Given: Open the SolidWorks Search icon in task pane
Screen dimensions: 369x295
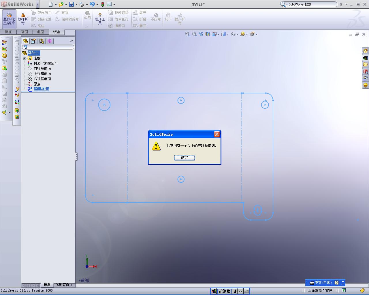Looking at the screenshot, I should click(x=365, y=71).
